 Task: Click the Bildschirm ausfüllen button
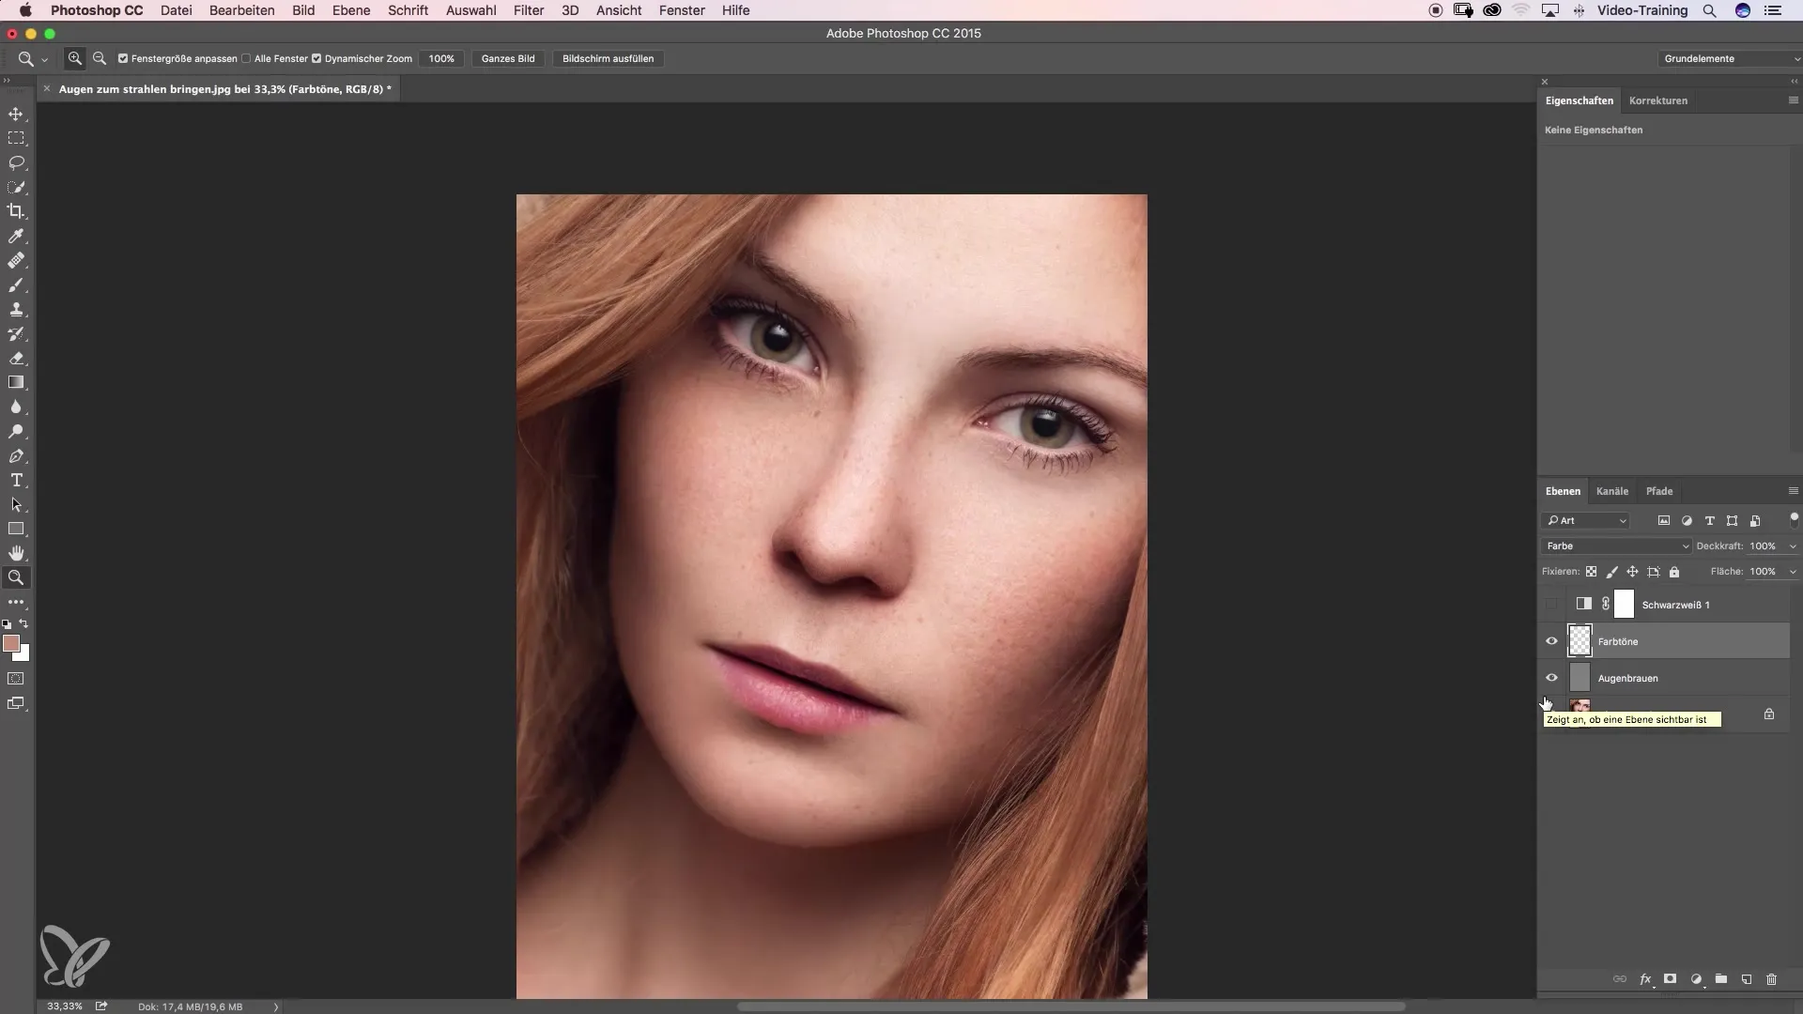[x=609, y=58]
